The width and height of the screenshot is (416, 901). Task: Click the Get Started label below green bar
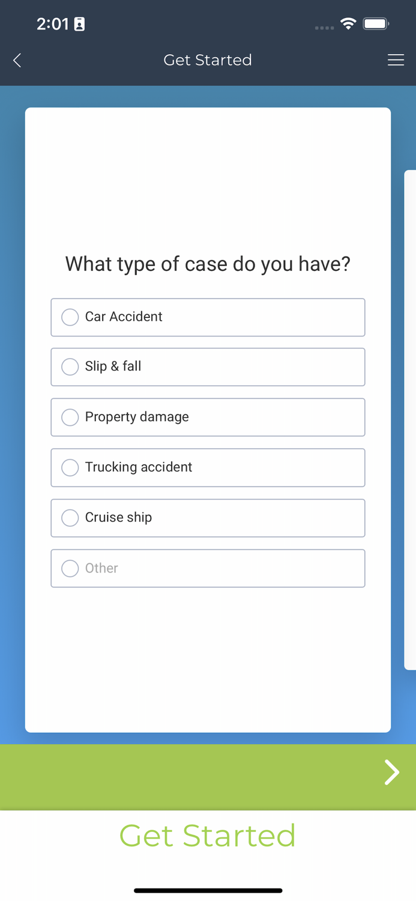tap(208, 836)
